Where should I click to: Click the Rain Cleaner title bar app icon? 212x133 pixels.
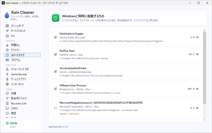[x=3, y=3]
